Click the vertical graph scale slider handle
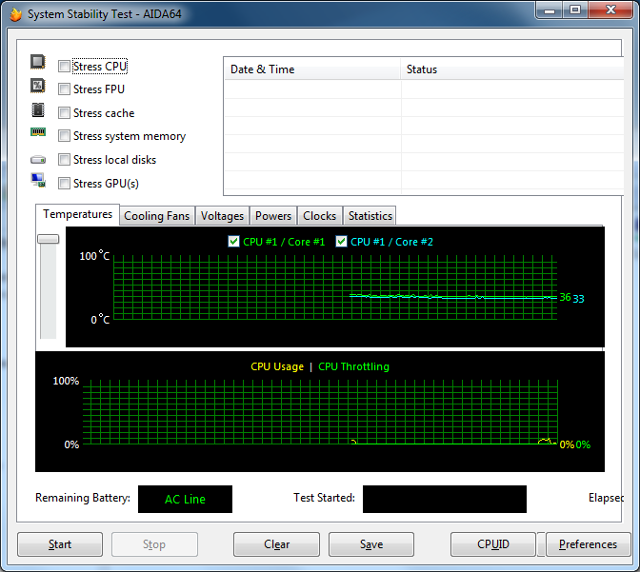 (49, 239)
